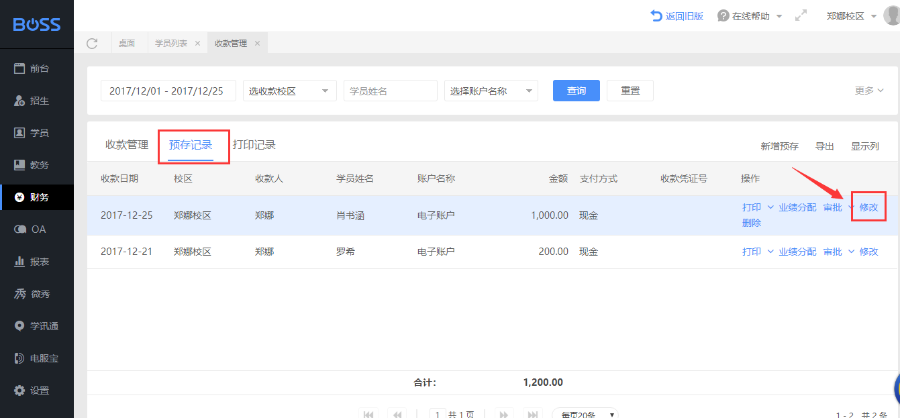Go to first page pagination icon
Screen dimensions: 900x418
[x=368, y=414]
